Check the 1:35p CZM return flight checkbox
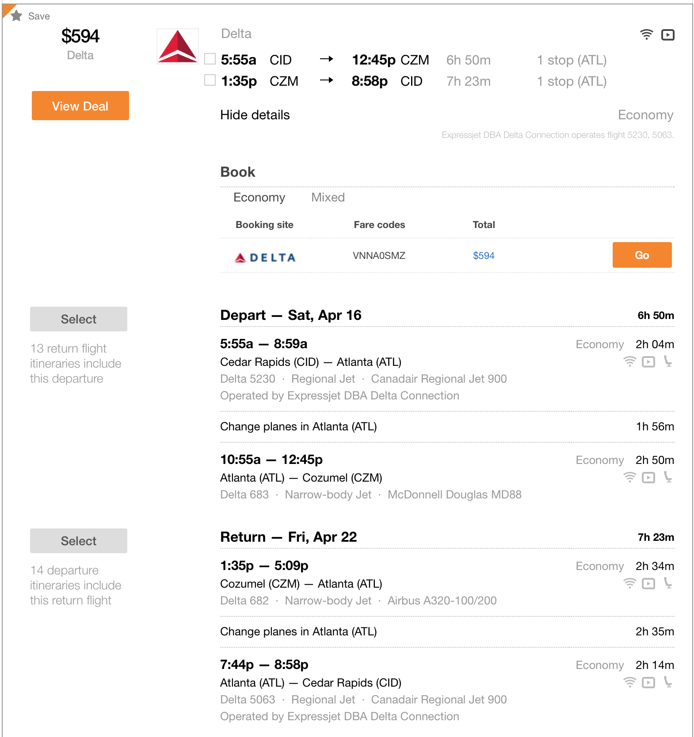694x737 pixels. [x=210, y=80]
